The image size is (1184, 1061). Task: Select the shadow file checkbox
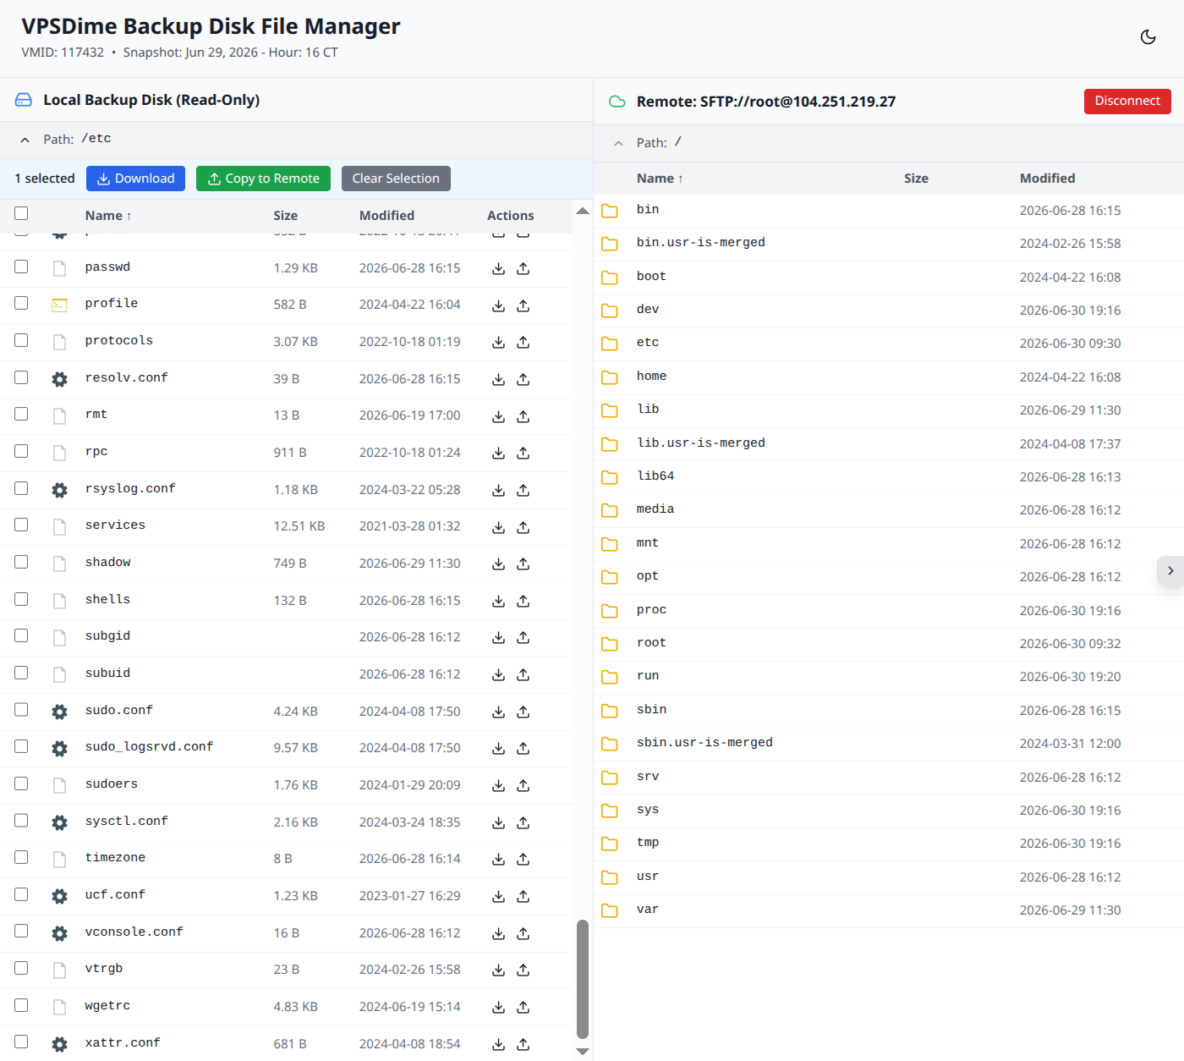[x=21, y=562]
